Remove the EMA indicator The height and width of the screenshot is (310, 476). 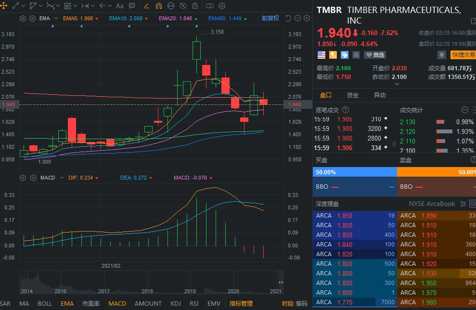tap(32, 18)
